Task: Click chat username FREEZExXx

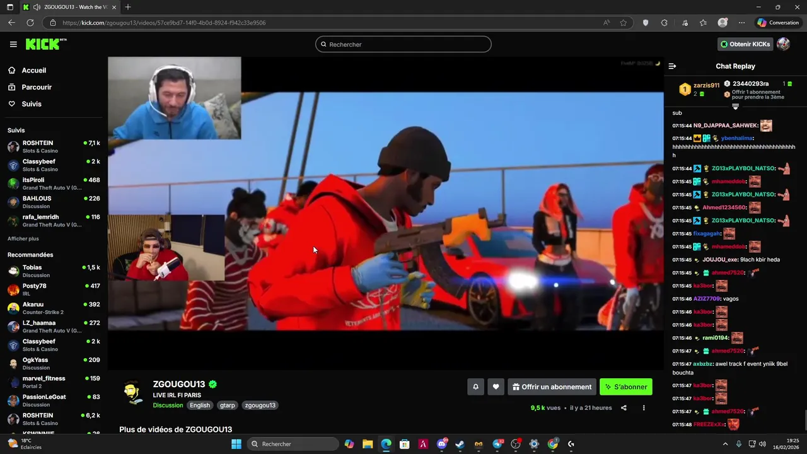Action: [709, 424]
